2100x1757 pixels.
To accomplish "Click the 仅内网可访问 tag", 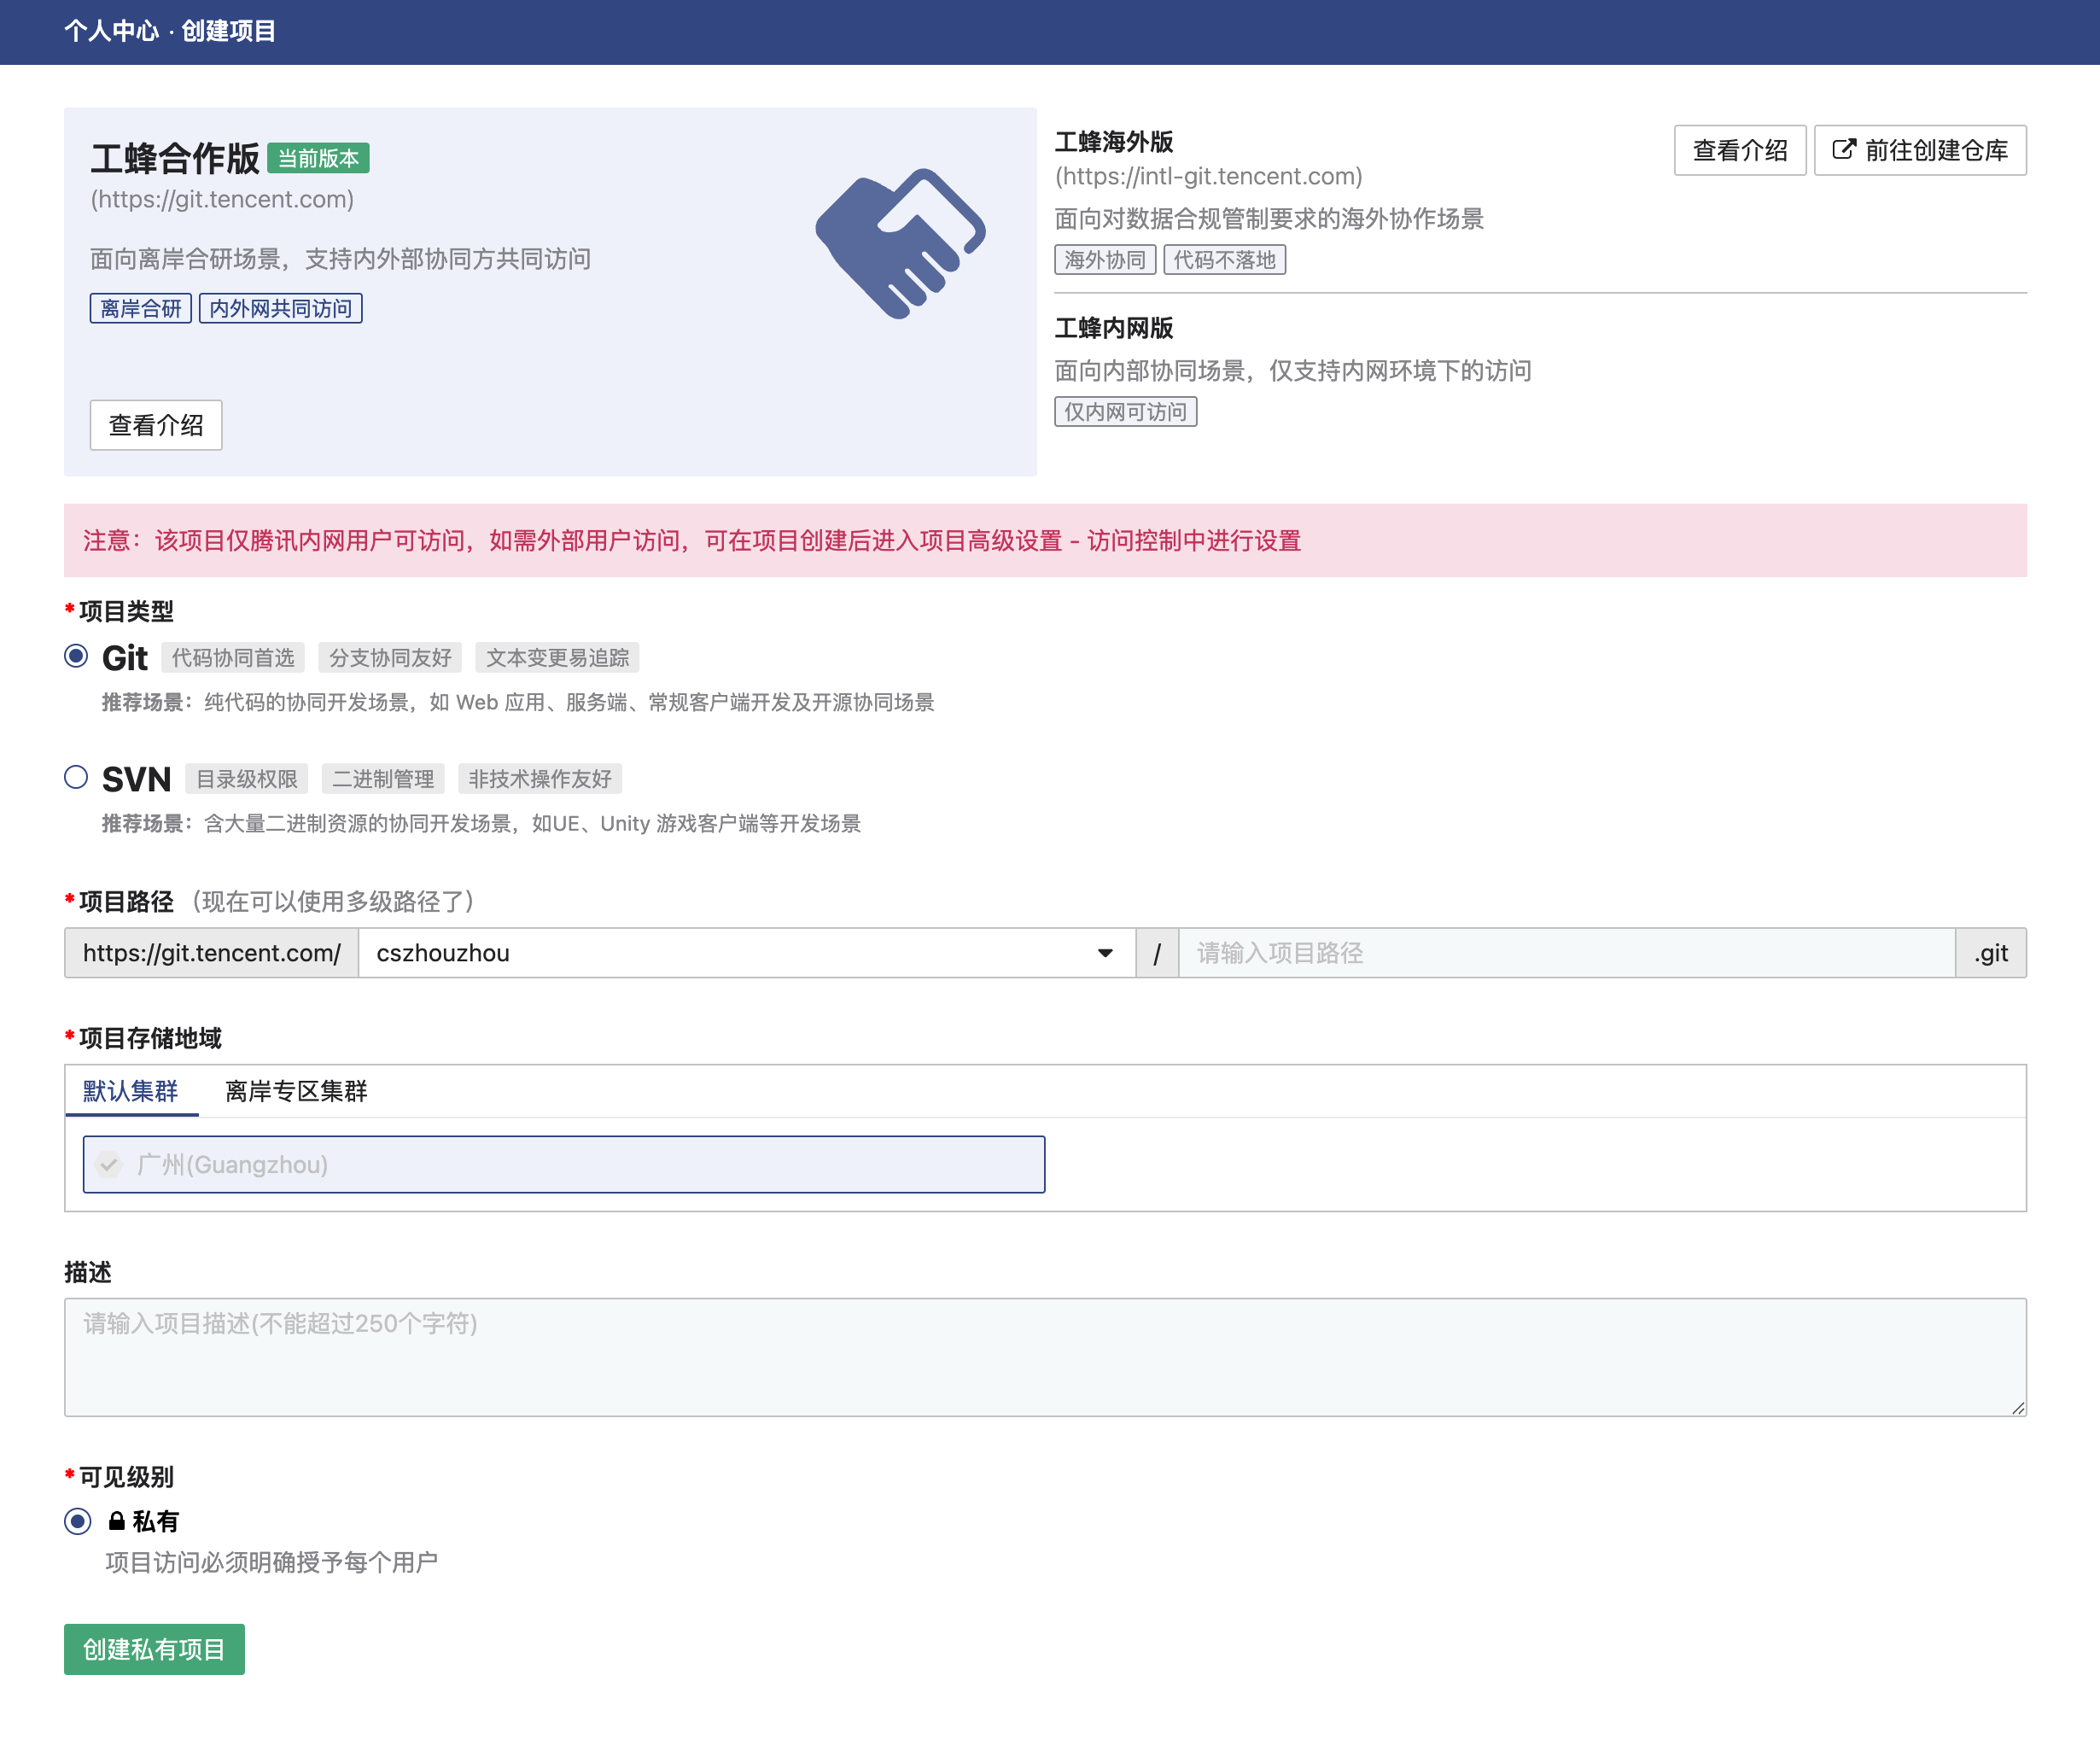I will (1125, 412).
